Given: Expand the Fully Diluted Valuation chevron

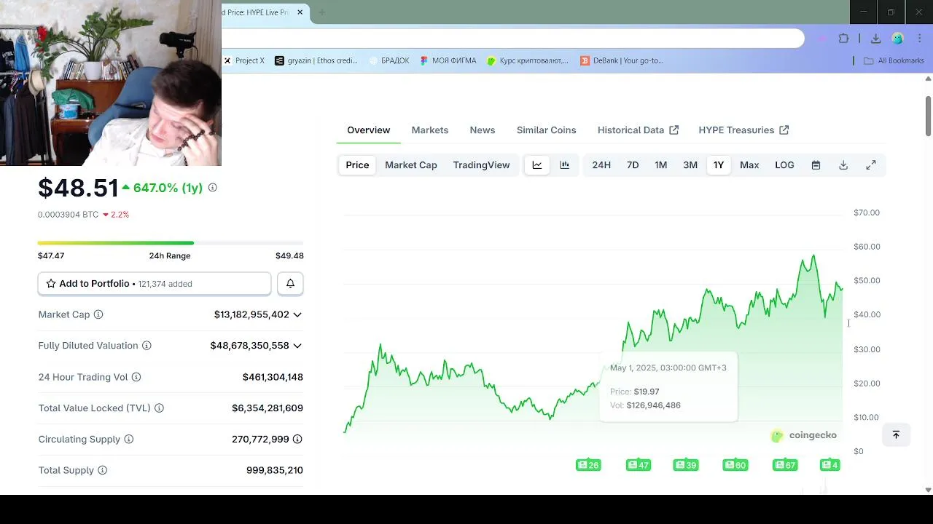Looking at the screenshot, I should 297,346.
